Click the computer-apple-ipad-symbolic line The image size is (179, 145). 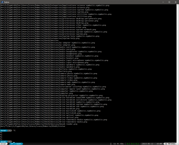click(52, 89)
